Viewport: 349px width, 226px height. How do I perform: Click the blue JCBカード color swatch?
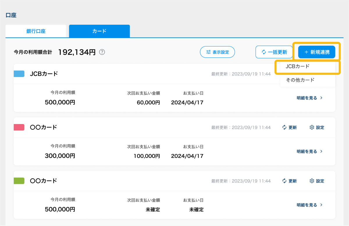tap(19, 74)
